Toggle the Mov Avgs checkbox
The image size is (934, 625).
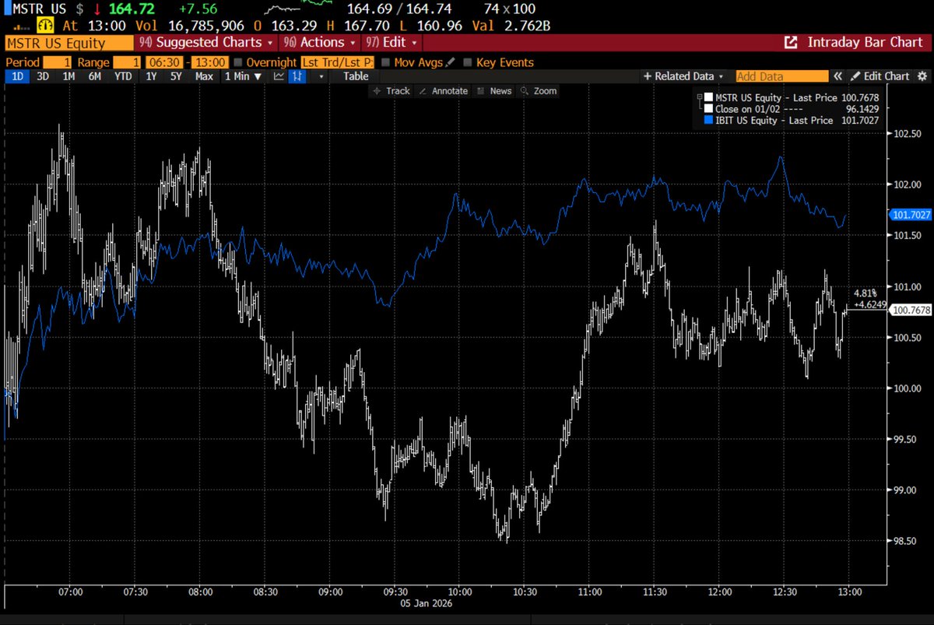click(385, 62)
